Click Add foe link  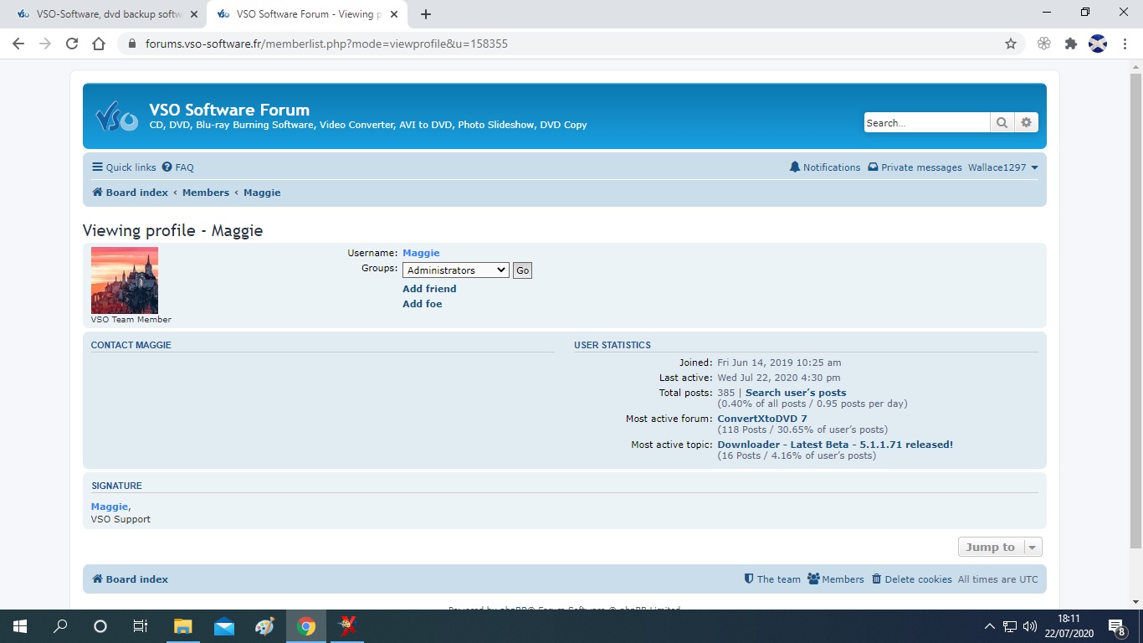coord(423,304)
